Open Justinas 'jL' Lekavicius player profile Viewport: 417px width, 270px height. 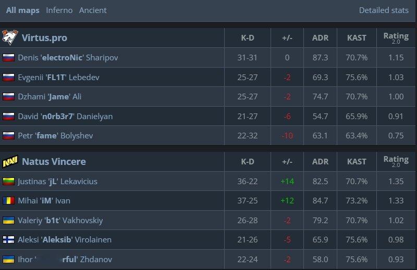coord(57,182)
